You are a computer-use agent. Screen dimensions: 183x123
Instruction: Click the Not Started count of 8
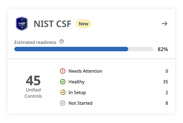(167, 103)
